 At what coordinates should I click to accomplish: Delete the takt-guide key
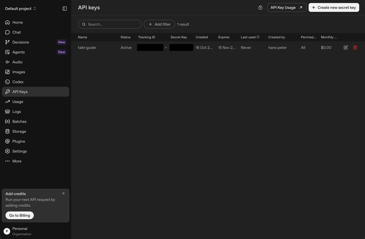click(355, 47)
